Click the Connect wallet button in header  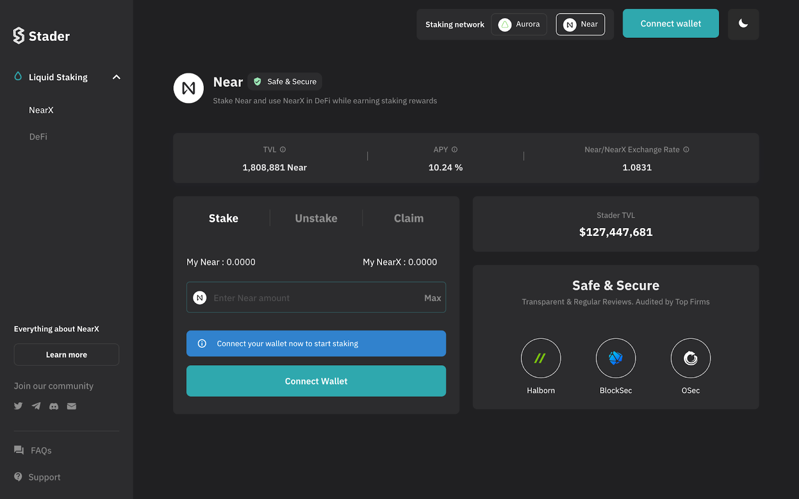point(671,23)
